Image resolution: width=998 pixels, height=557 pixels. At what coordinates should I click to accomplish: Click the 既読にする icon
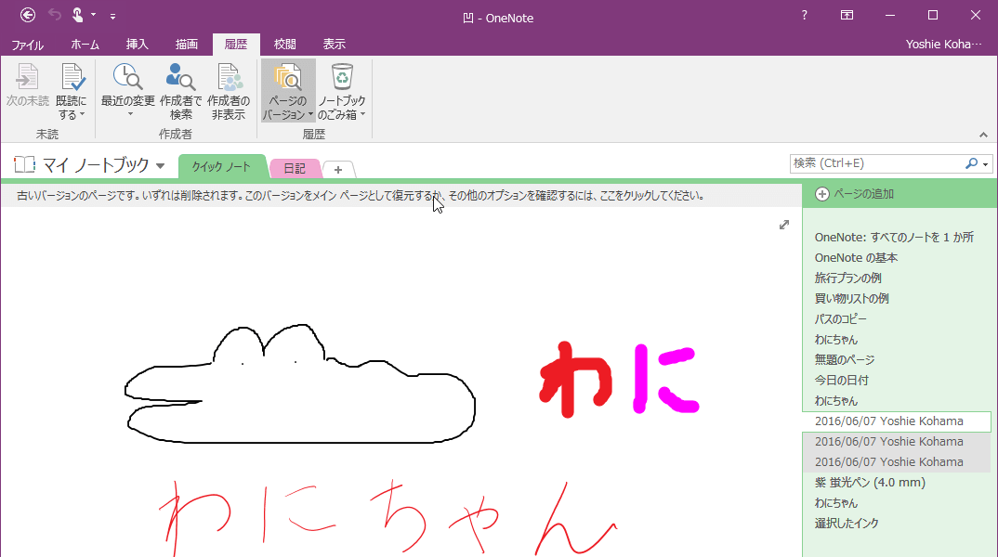point(72,78)
